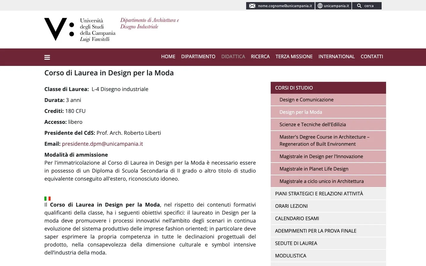Open ADEMPIMENTI PER LA PROVA FINALE
This screenshot has width=426, height=266.
tap(328, 231)
